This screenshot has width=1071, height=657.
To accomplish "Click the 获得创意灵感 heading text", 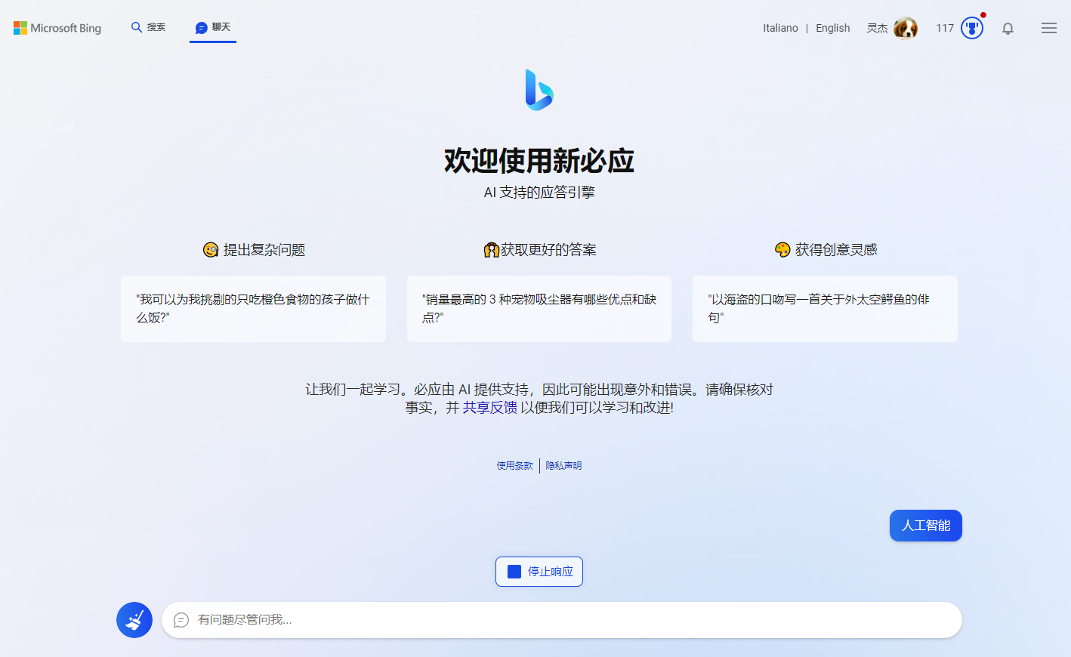I will tap(836, 250).
